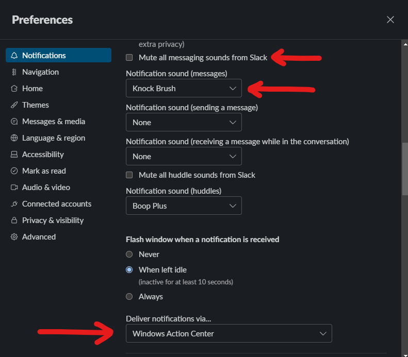Click the Advanced gear icon
408x357 pixels.
[14, 236]
